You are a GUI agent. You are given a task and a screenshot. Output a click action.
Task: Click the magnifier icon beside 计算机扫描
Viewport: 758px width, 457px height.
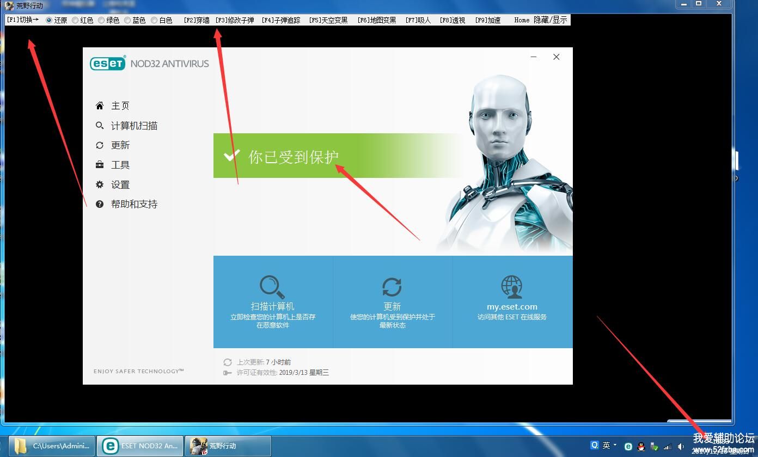pyautogui.click(x=100, y=126)
